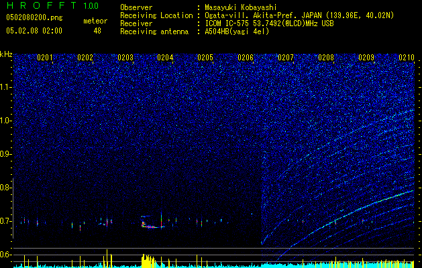Click the 0210 time marker
Viewport: 422px width, 268px height.
click(x=407, y=58)
